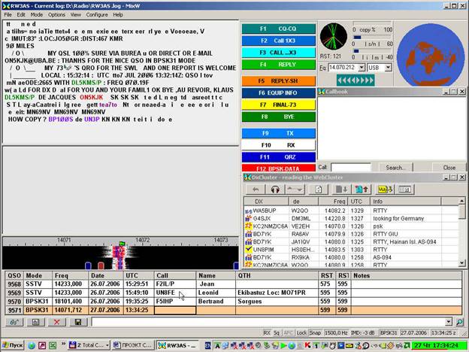Open the Configure menu
Screen dimensions: 469x352
pos(97,15)
